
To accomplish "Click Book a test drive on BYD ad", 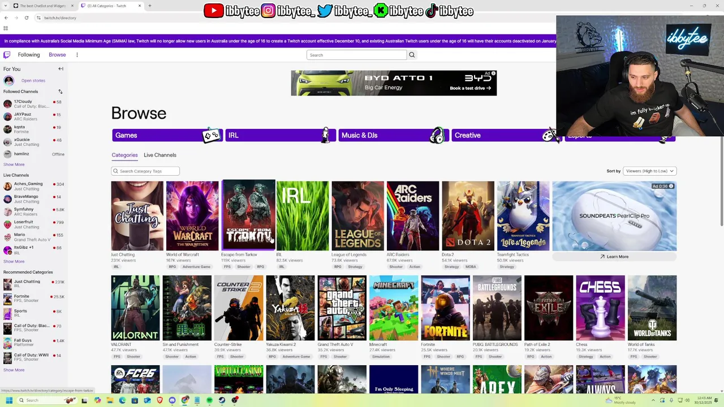I will (x=470, y=88).
